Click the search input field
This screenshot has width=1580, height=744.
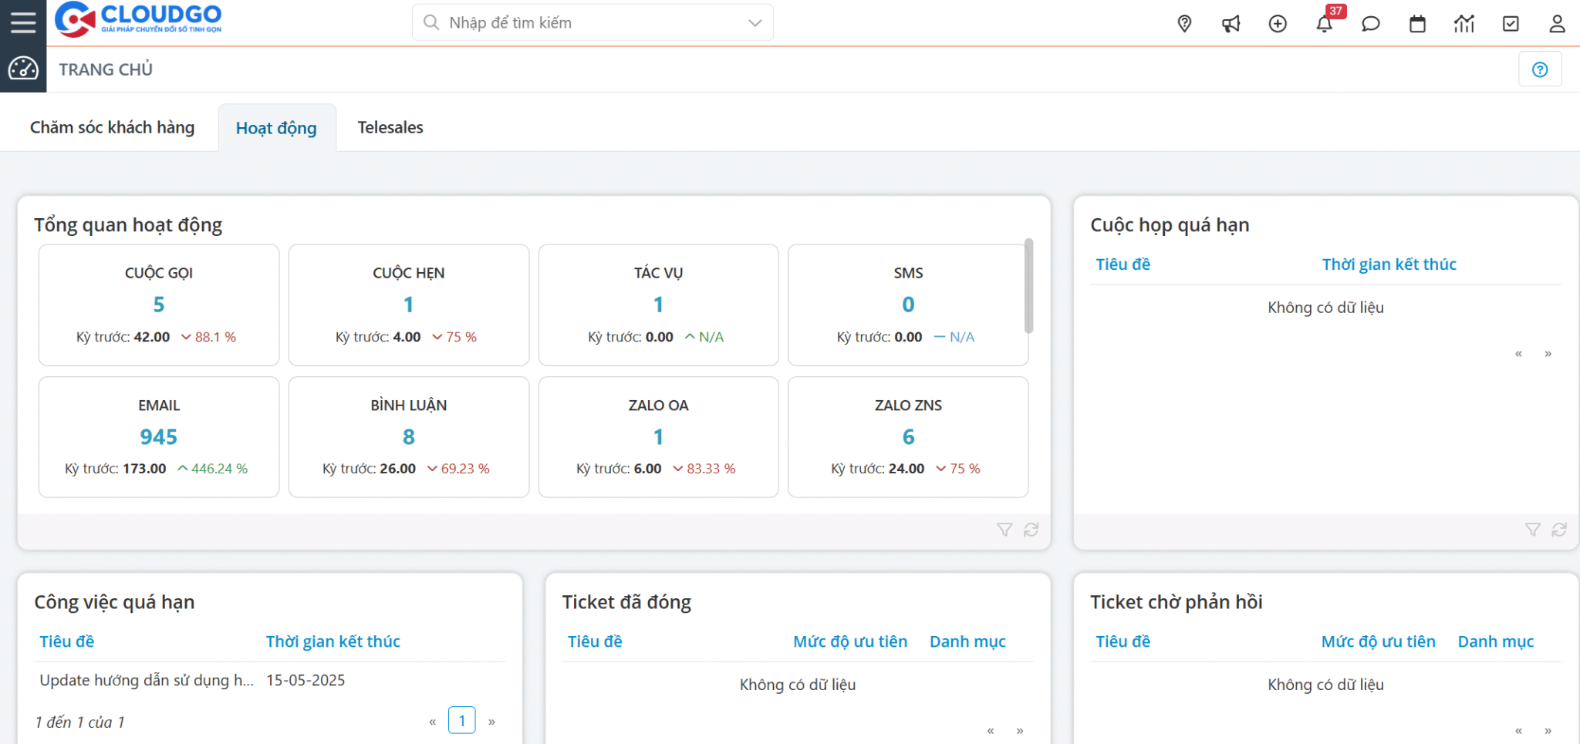[592, 23]
